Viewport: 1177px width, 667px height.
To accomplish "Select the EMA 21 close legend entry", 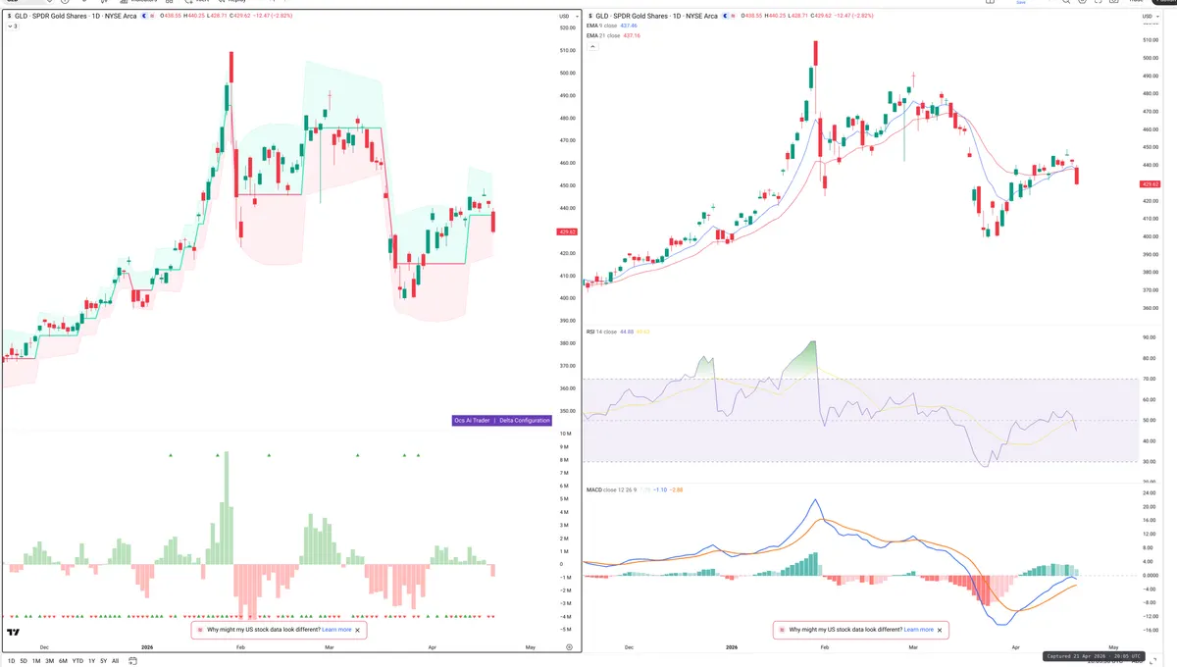I will 603,35.
